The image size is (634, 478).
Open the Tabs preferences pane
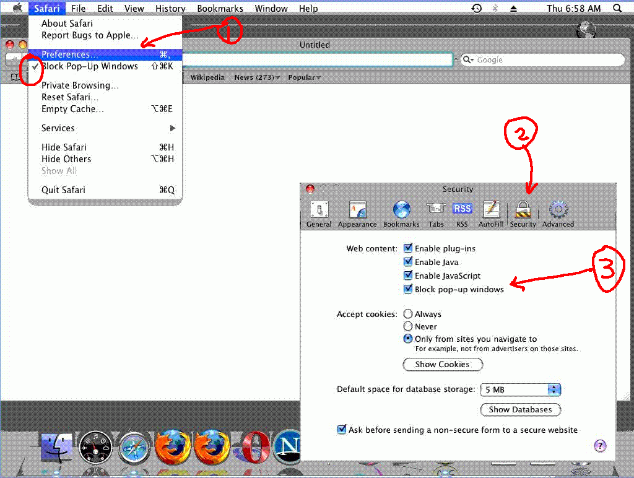[436, 214]
